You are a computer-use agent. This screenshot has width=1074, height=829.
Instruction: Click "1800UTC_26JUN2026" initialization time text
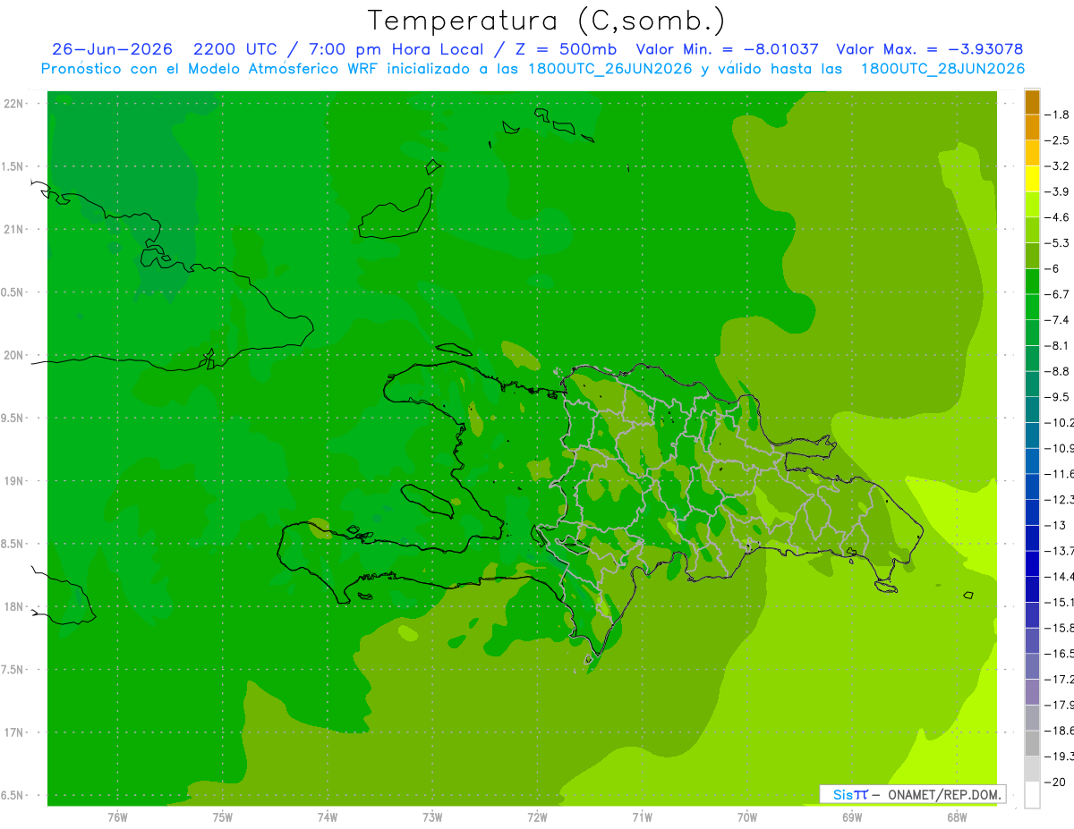click(609, 69)
